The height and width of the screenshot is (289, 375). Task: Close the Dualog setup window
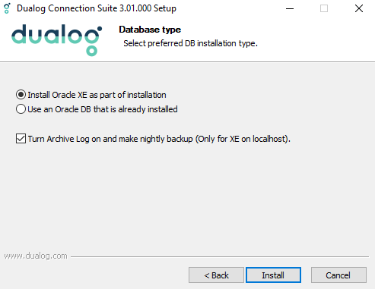[x=359, y=8]
